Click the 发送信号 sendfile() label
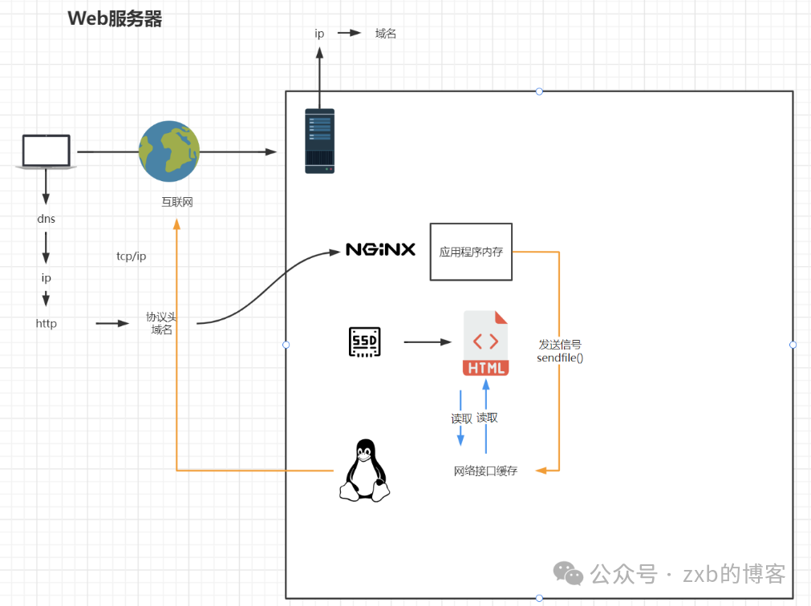Viewport: 811px width, 606px height. 560,351
